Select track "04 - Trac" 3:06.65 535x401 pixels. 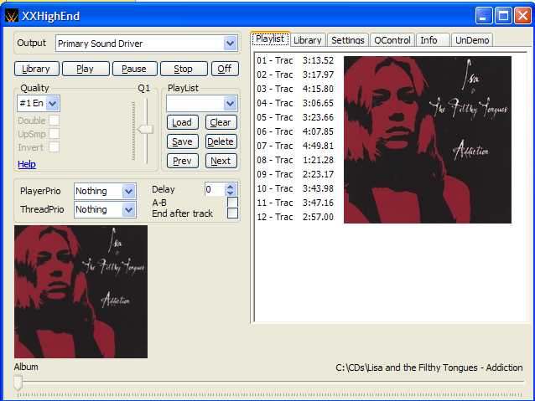click(295, 103)
